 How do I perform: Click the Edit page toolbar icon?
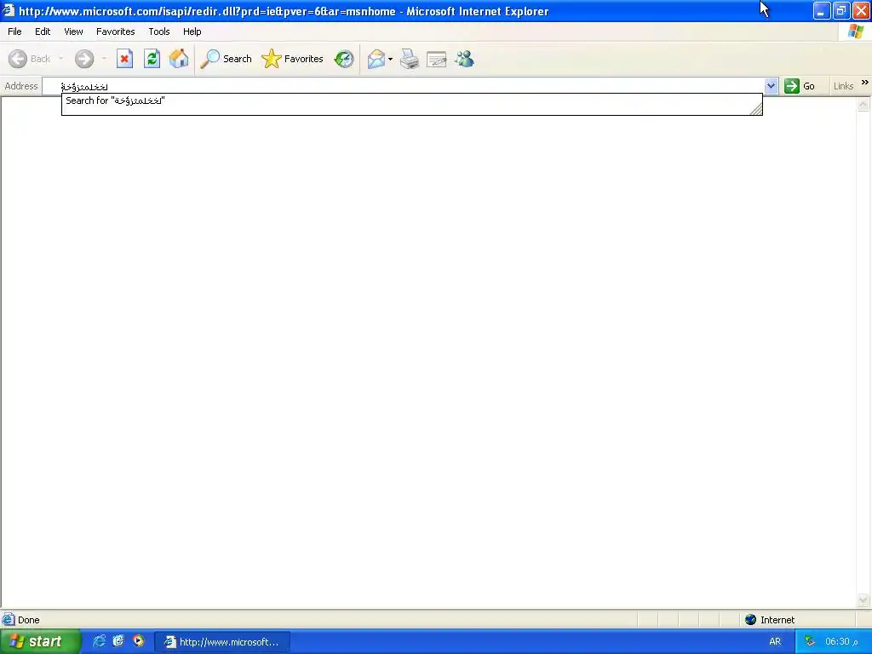click(x=437, y=59)
